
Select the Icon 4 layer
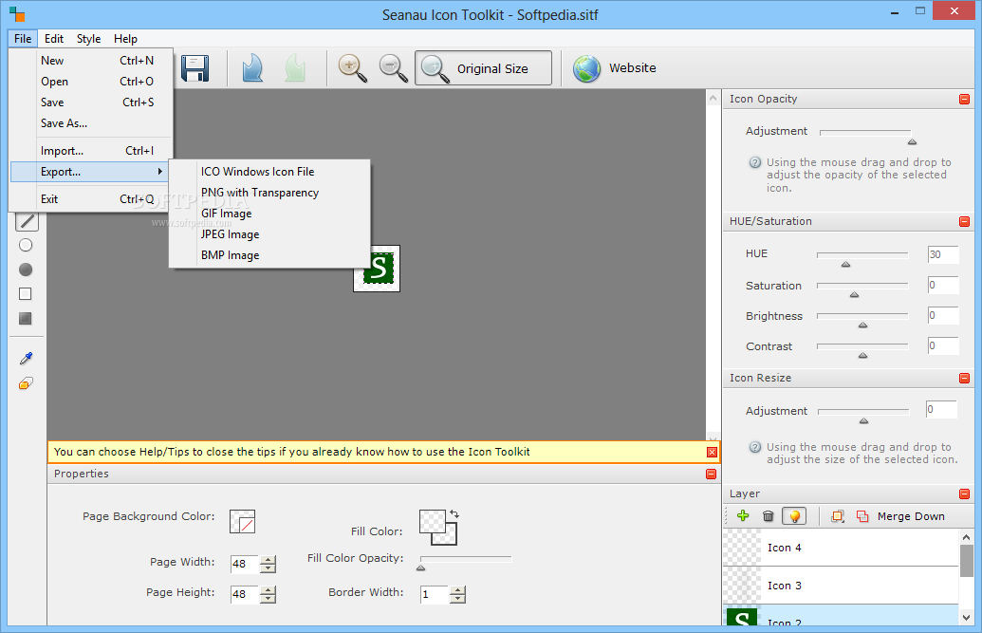841,548
